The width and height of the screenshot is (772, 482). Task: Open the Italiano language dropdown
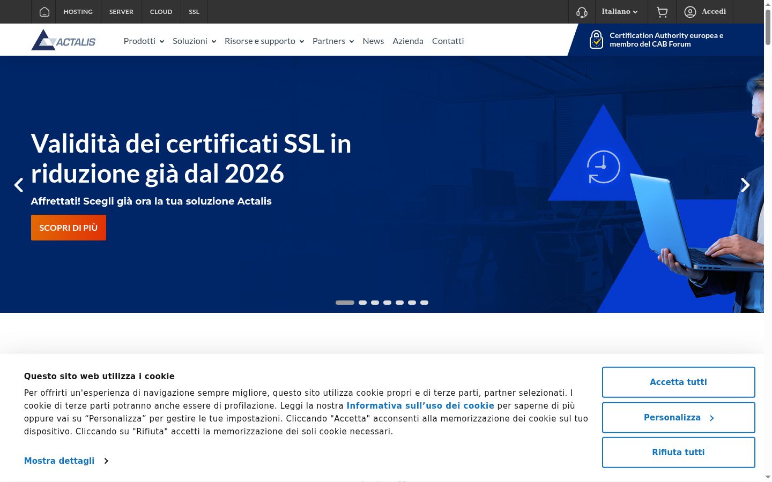pos(619,12)
